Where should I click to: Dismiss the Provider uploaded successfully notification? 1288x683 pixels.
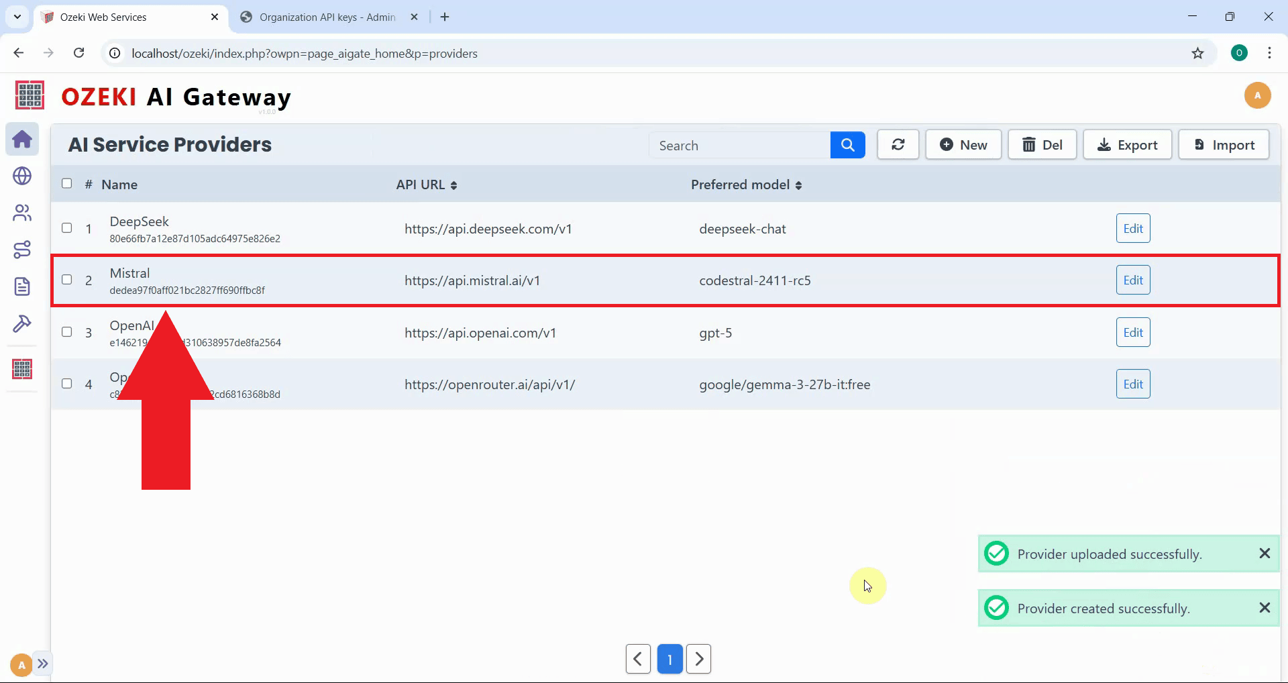click(x=1265, y=554)
